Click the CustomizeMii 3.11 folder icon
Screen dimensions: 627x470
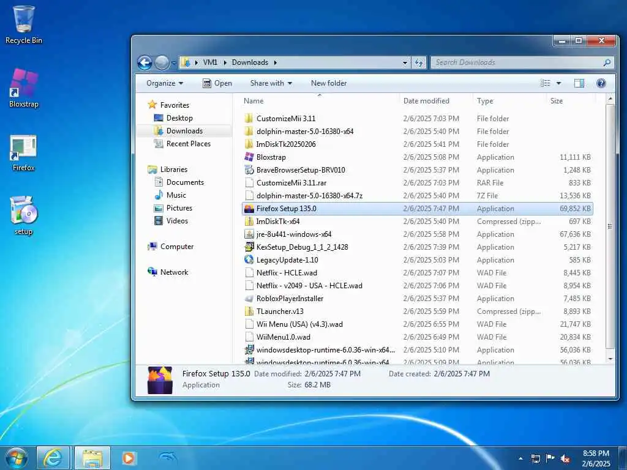tap(249, 118)
